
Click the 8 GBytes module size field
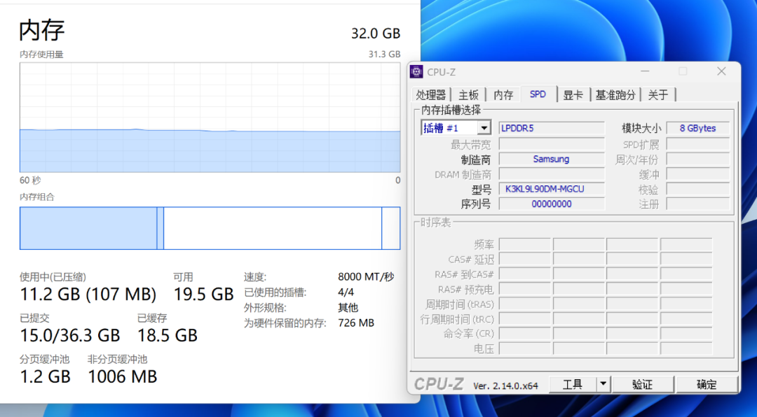click(x=697, y=128)
